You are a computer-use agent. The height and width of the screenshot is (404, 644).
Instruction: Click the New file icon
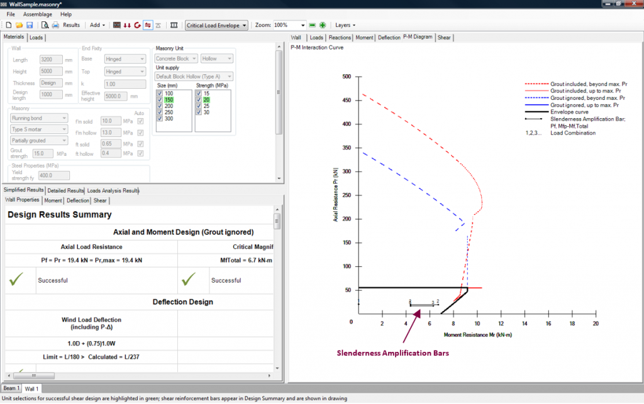8,25
